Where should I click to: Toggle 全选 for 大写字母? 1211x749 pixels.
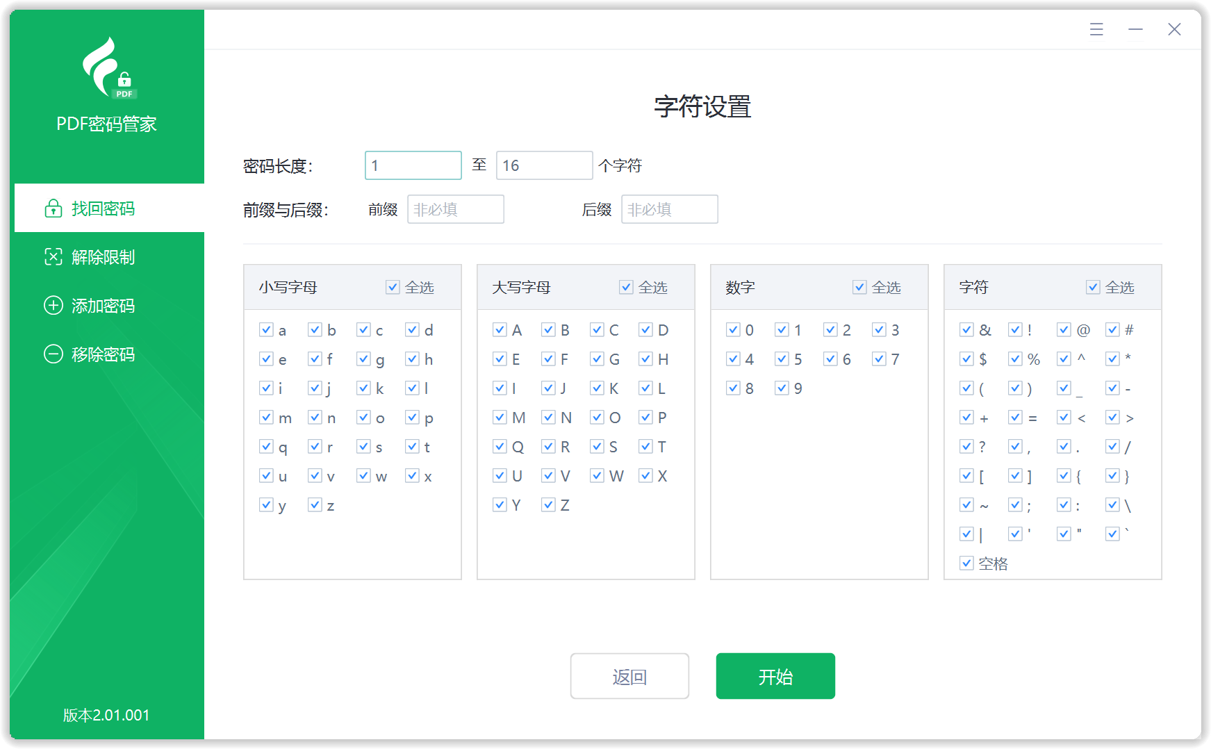tap(627, 287)
